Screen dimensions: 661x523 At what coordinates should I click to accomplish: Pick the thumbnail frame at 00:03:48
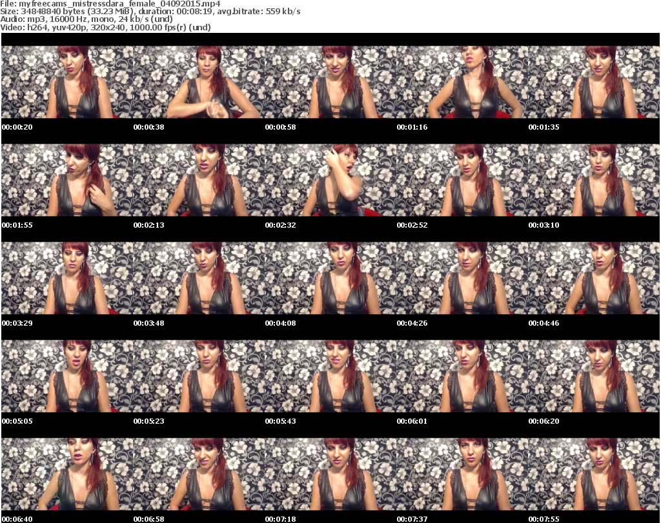coord(199,279)
